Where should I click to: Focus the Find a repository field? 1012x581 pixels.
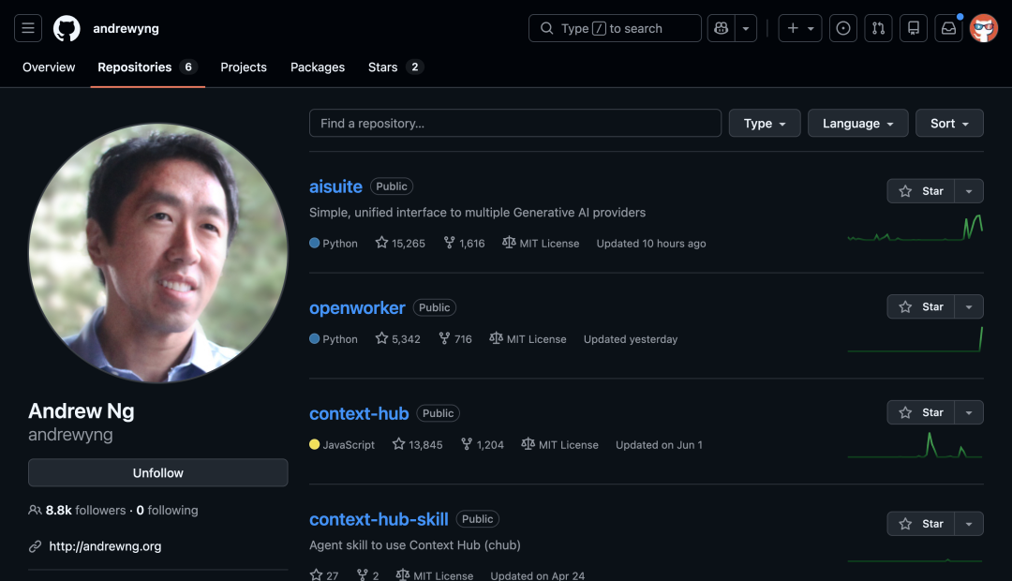pos(515,123)
